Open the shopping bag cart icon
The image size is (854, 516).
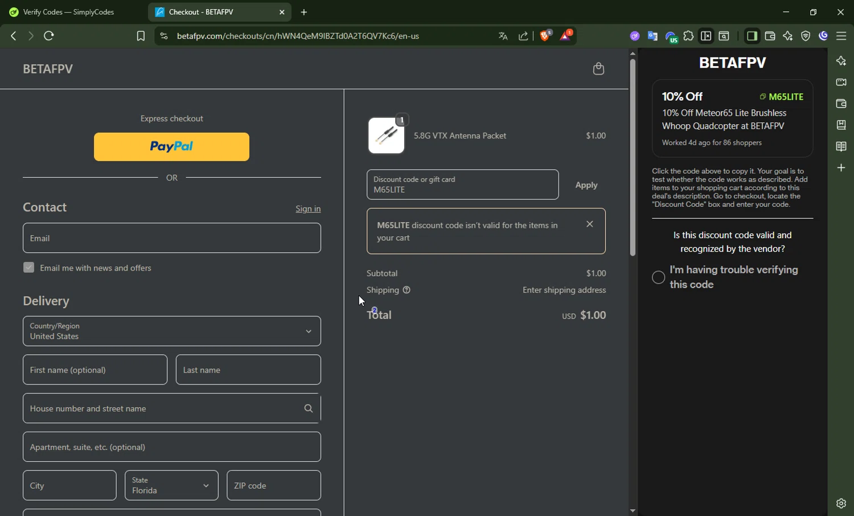(x=598, y=69)
